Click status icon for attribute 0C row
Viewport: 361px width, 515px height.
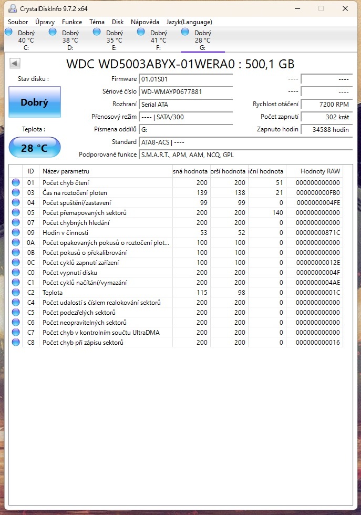coord(16,262)
